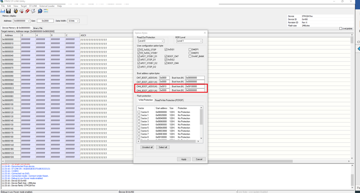Toggle the LiveUpdate checkbox
The image size is (360, 193).
click(341, 29)
